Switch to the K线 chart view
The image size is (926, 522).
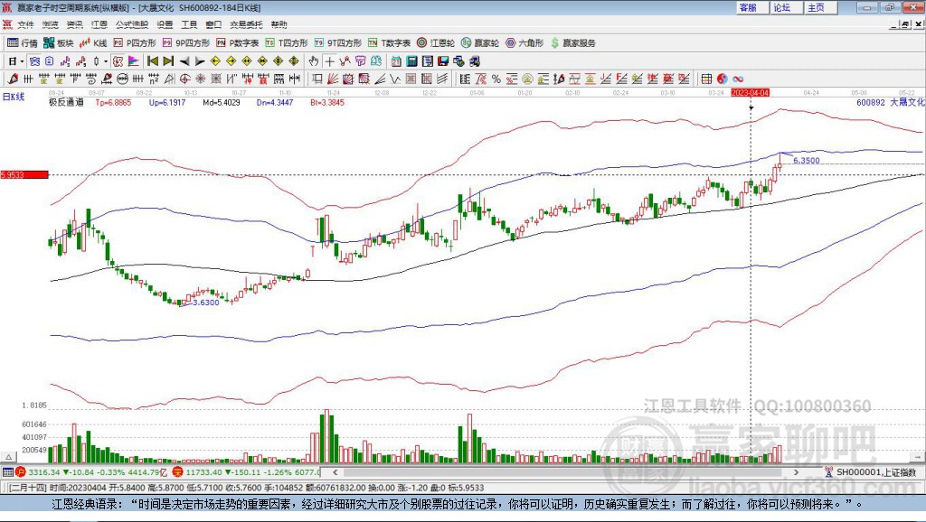[93, 43]
